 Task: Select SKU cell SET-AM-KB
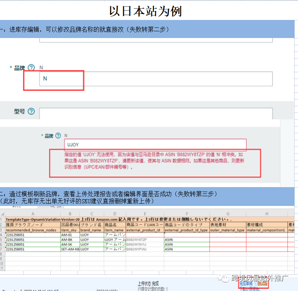tap(70, 249)
